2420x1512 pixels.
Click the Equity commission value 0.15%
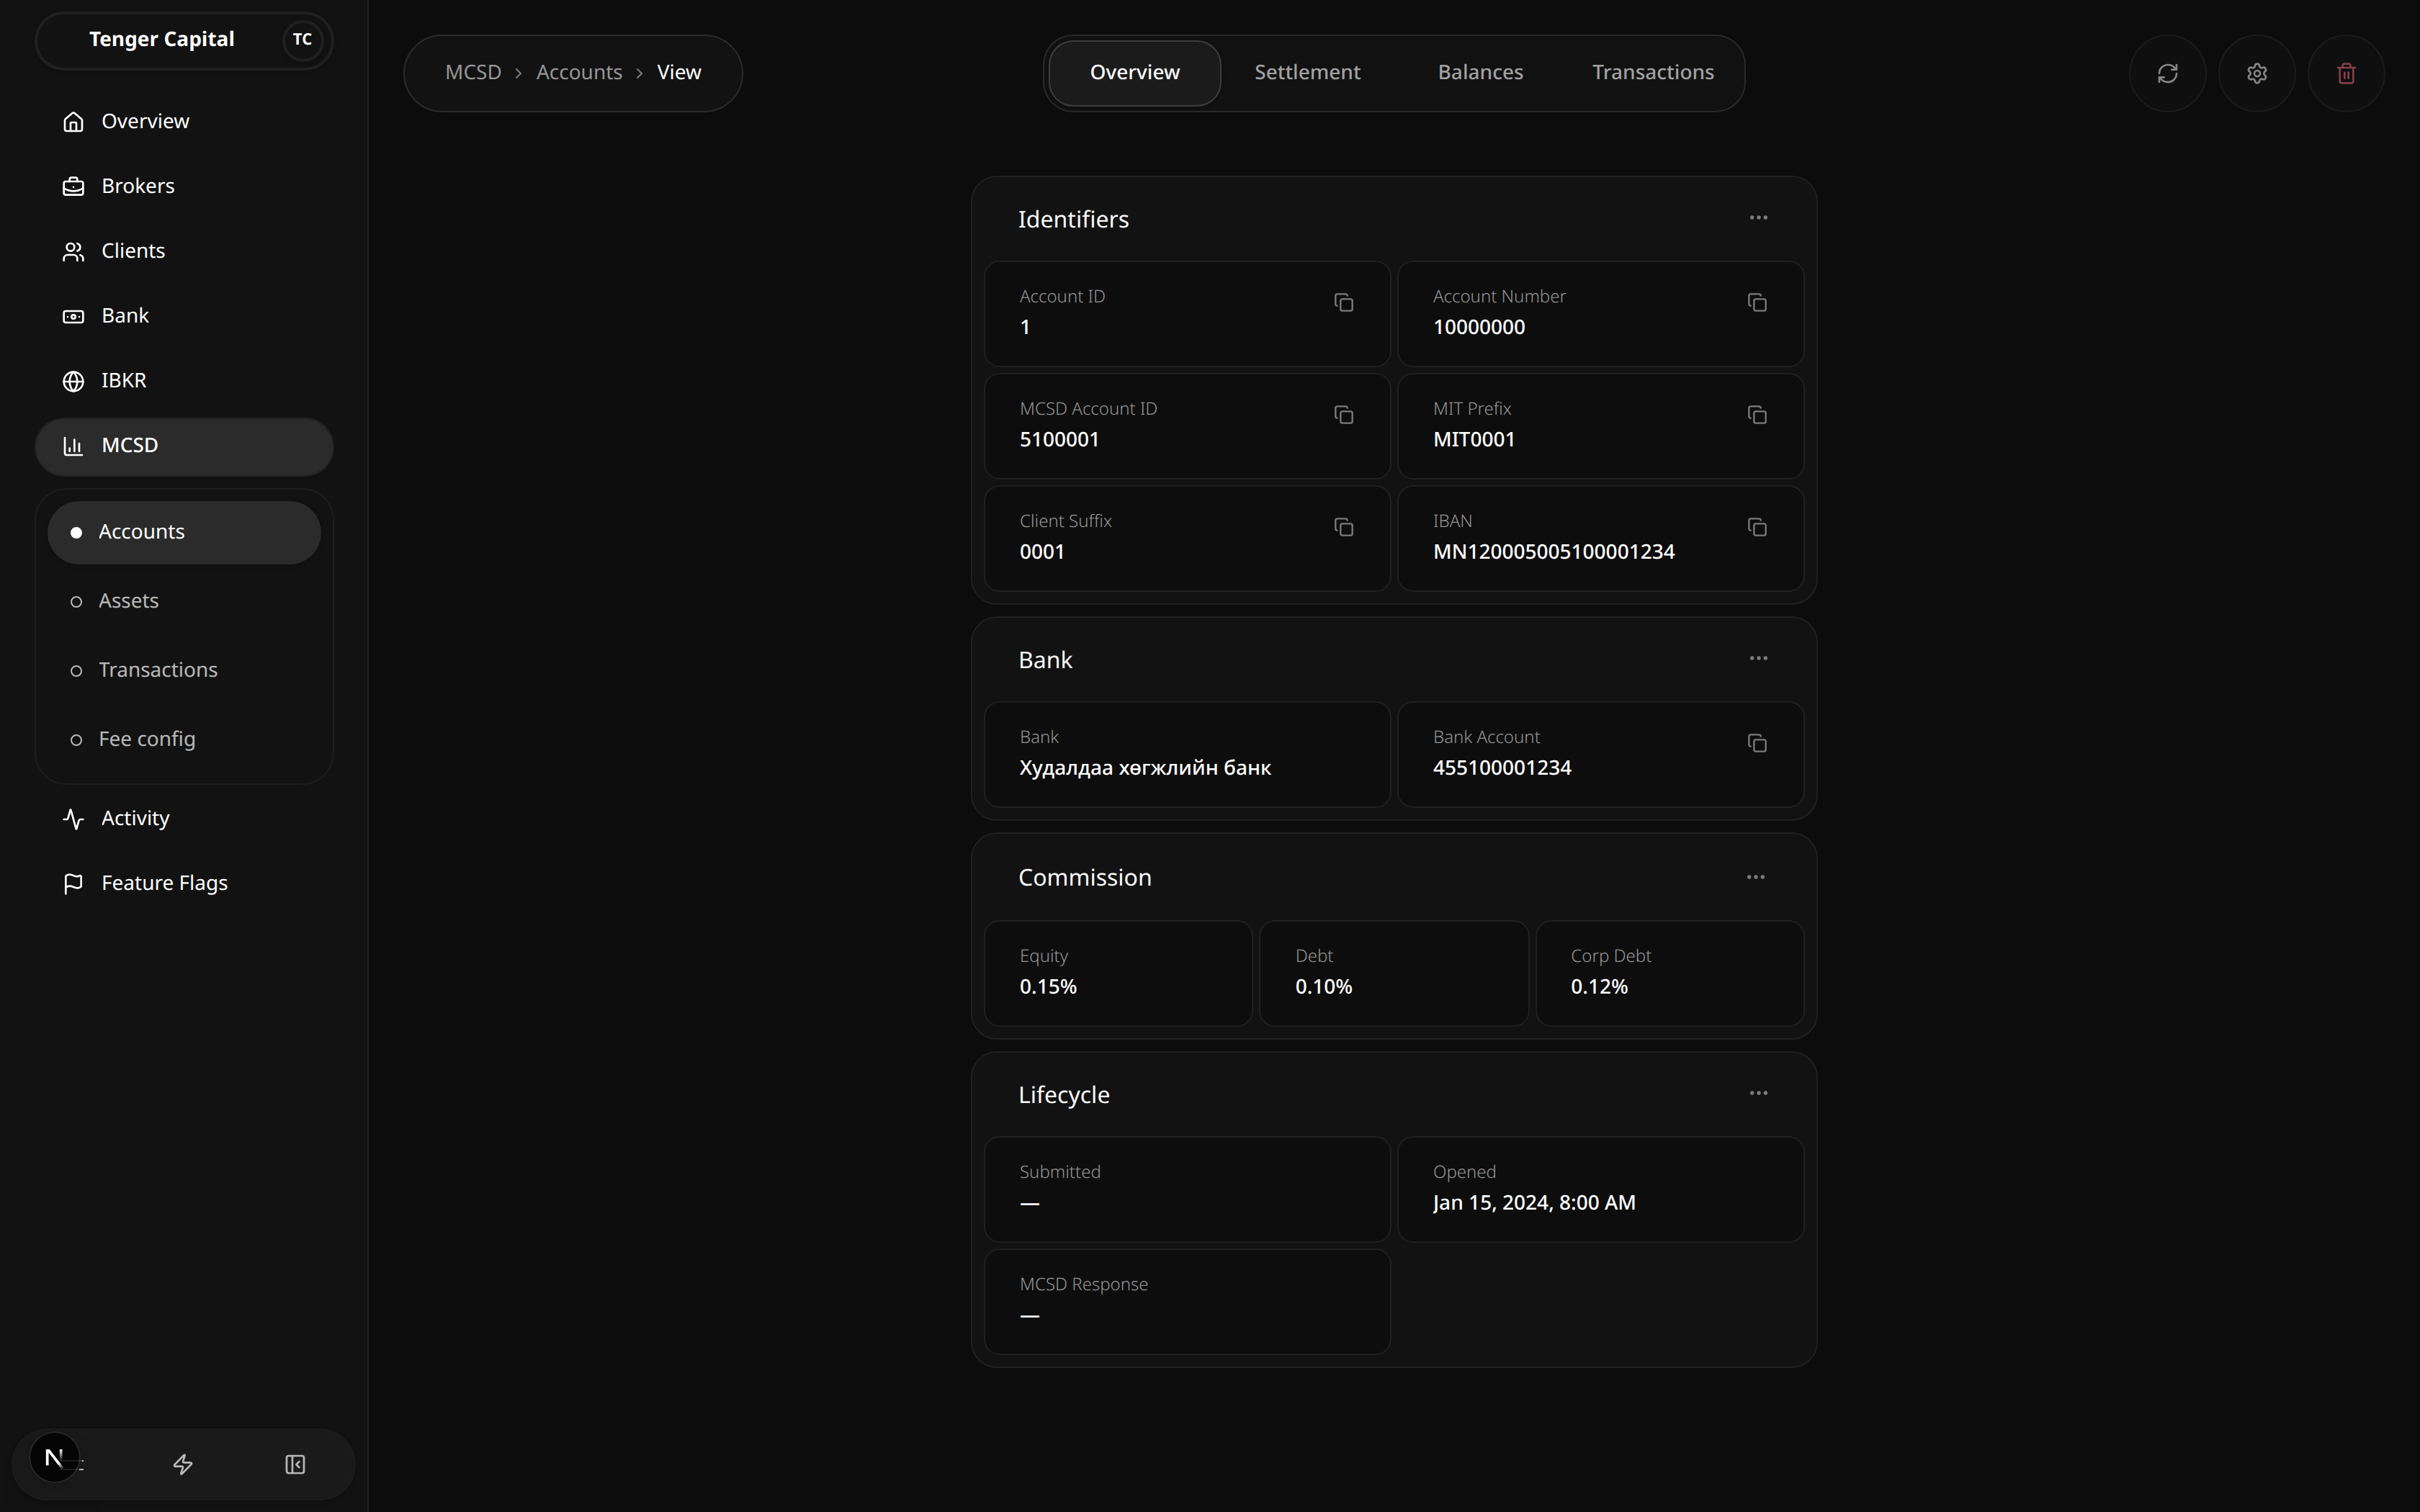[1048, 987]
